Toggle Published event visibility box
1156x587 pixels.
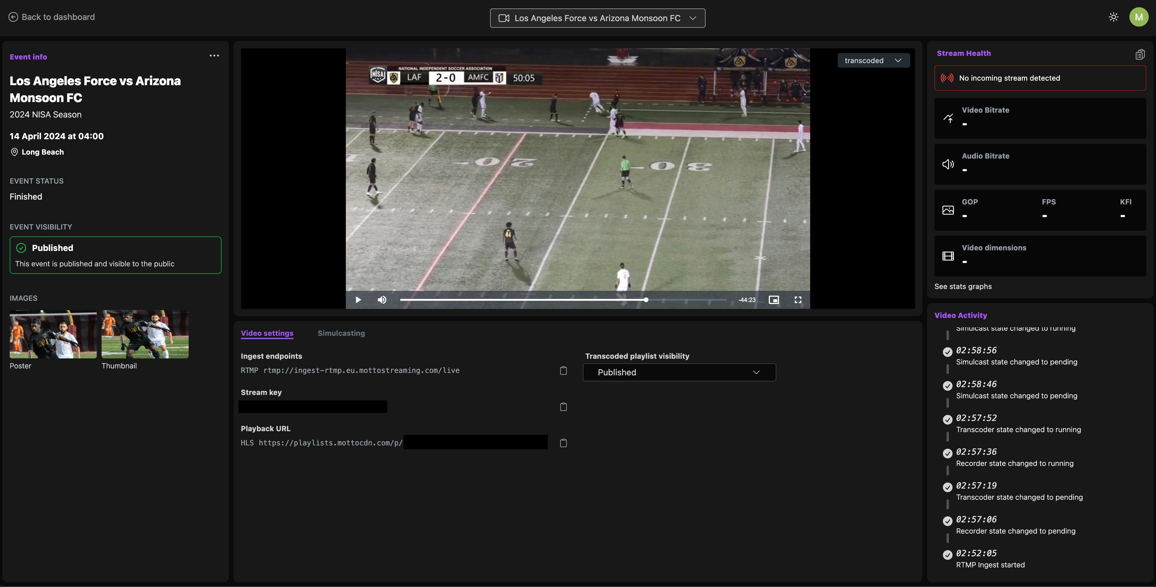coord(115,255)
